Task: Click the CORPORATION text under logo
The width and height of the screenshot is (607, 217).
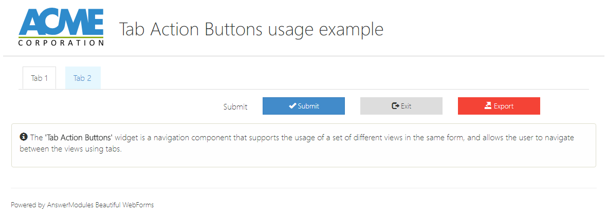Action: coord(61,43)
